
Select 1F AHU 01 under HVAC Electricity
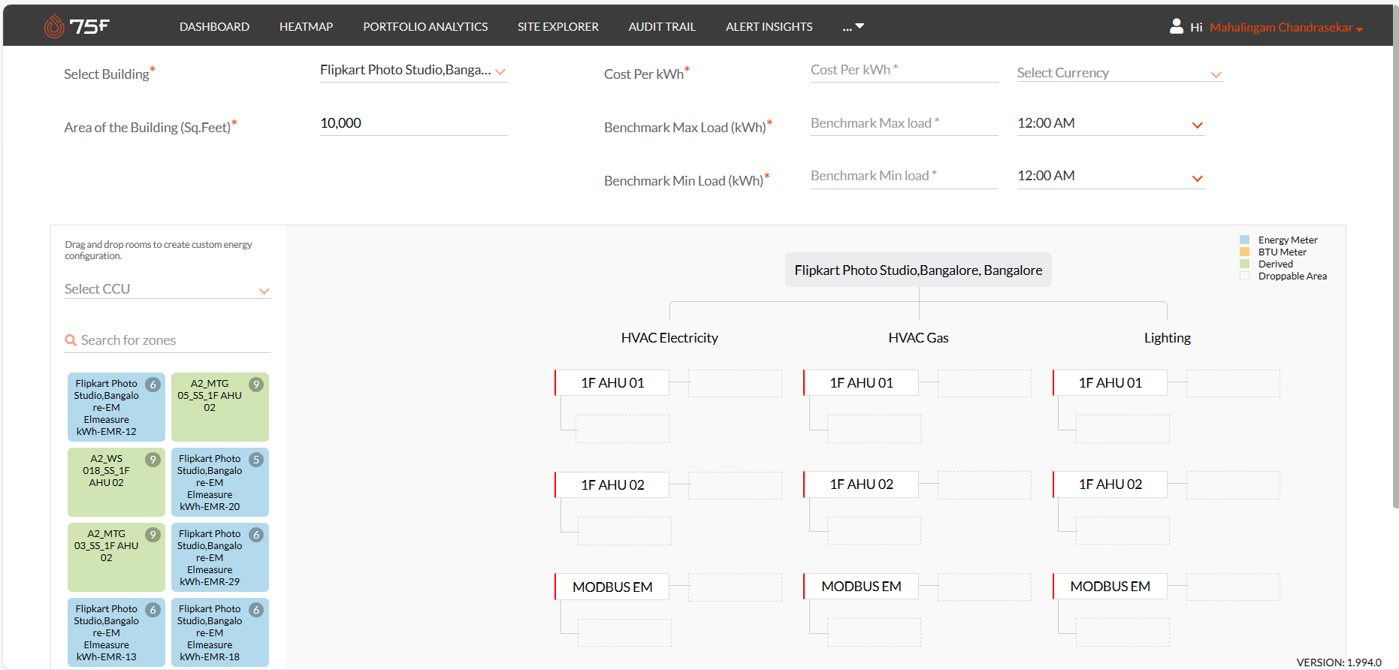click(x=612, y=383)
